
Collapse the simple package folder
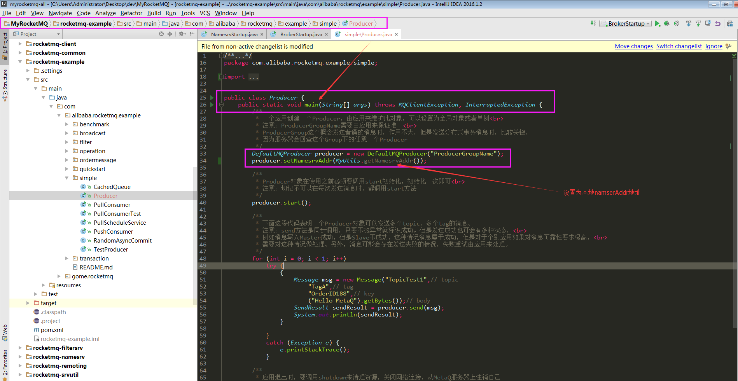click(66, 178)
